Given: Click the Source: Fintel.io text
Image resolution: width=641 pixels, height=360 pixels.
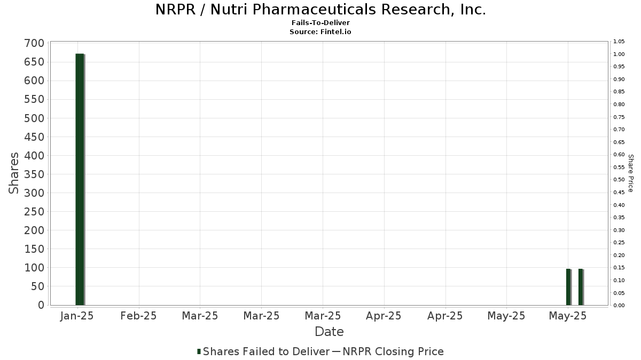Looking at the screenshot, I should coord(320,32).
